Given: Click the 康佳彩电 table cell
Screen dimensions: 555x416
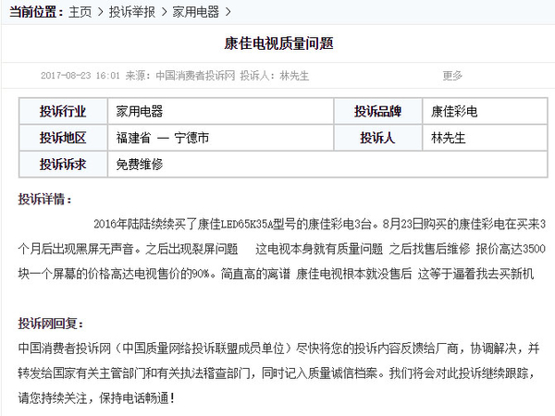Looking at the screenshot, I should [485, 111].
